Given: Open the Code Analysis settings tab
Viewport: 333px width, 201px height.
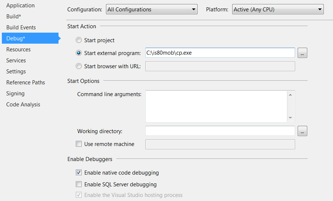Looking at the screenshot, I should 23,105.
